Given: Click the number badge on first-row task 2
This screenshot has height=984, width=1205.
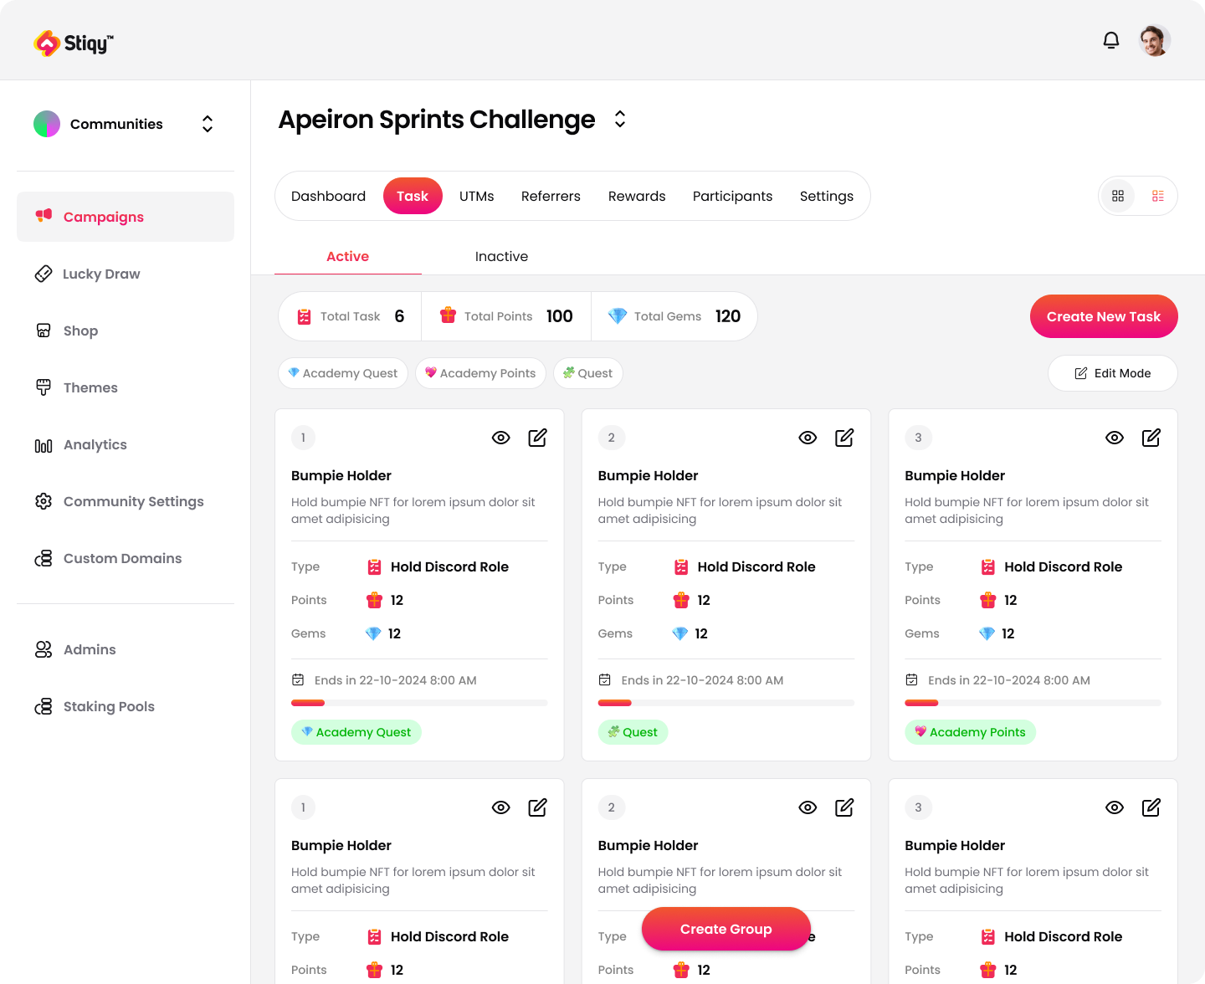Looking at the screenshot, I should (612, 438).
